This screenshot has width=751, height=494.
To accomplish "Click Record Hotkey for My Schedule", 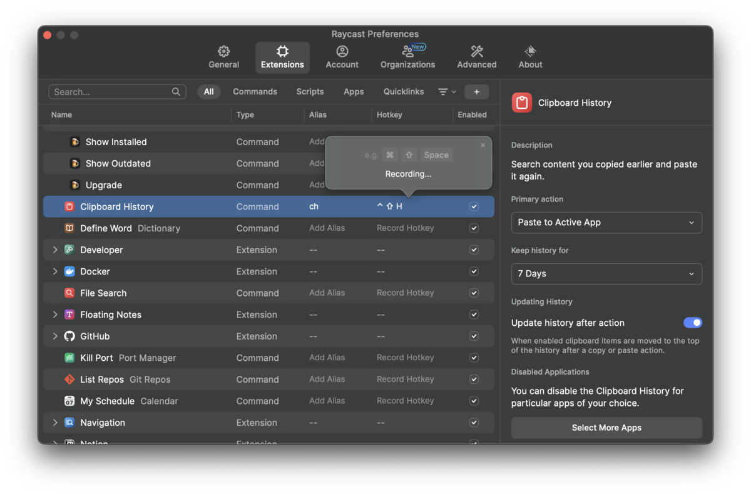I will [405, 401].
